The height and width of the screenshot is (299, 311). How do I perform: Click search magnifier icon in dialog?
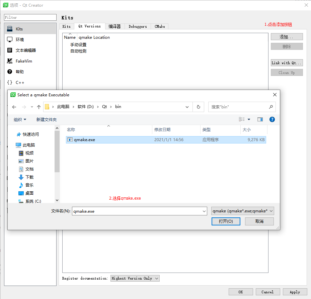pyautogui.click(x=271, y=107)
